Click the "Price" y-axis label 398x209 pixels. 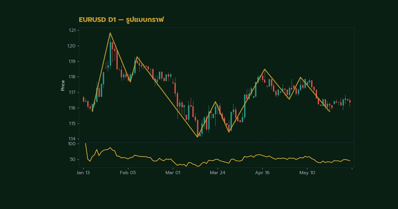click(x=63, y=85)
